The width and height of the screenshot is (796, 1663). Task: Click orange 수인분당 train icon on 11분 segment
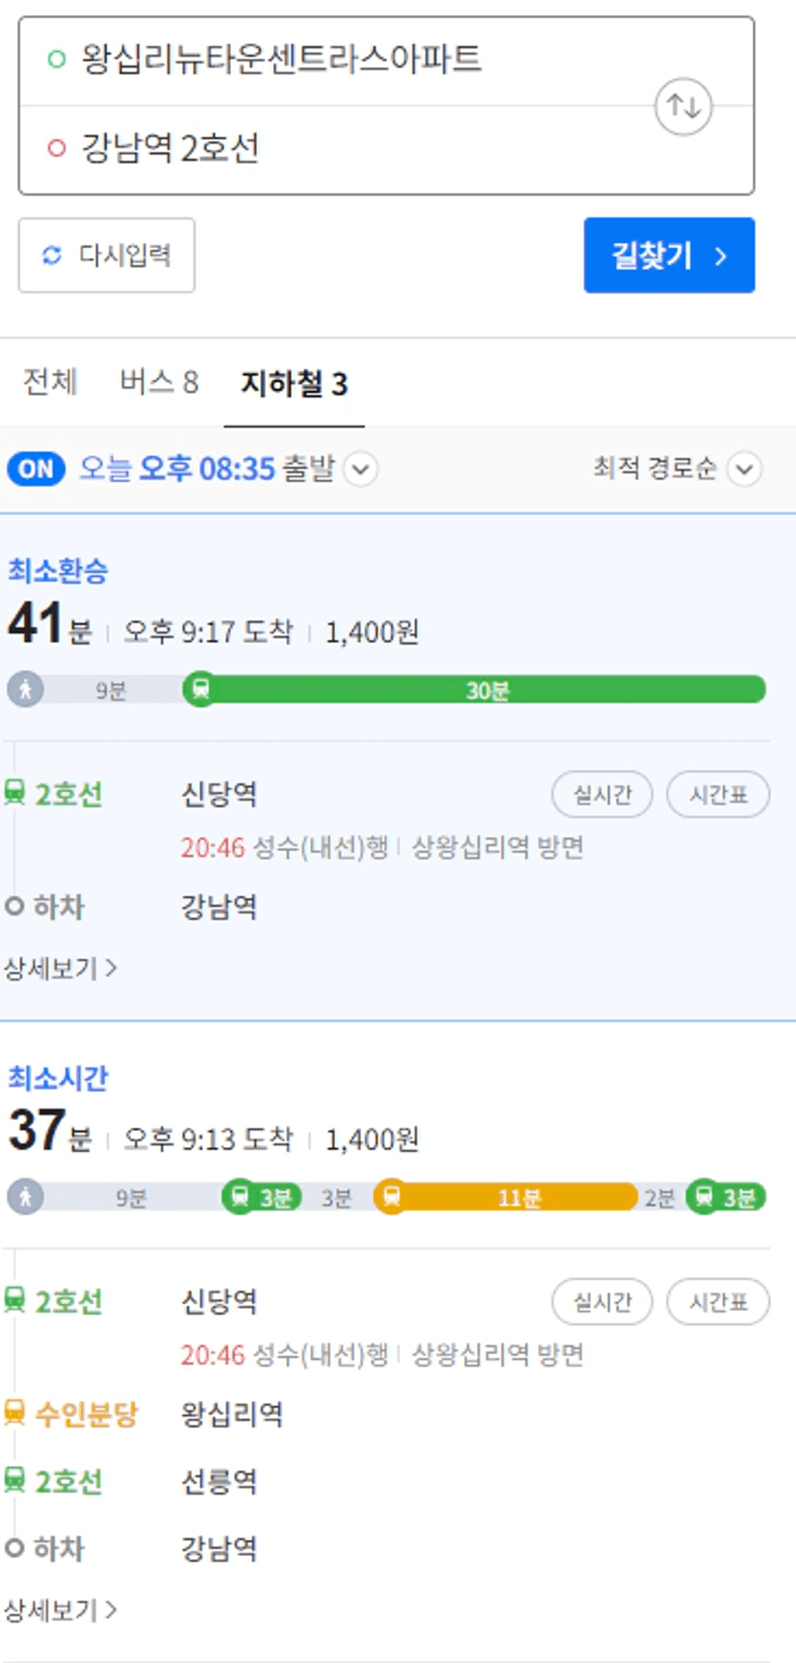pos(391,1196)
